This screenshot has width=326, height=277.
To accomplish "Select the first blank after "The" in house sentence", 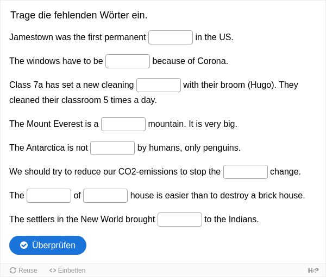I will pyautogui.click(x=49, y=196).
